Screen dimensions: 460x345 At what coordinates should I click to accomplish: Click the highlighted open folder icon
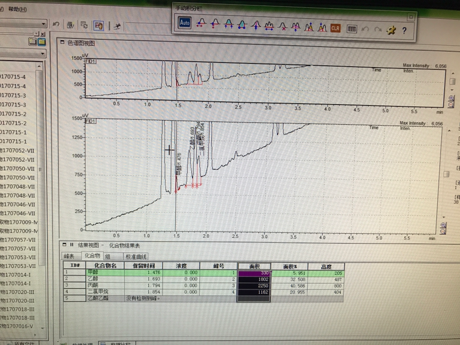(x=41, y=42)
